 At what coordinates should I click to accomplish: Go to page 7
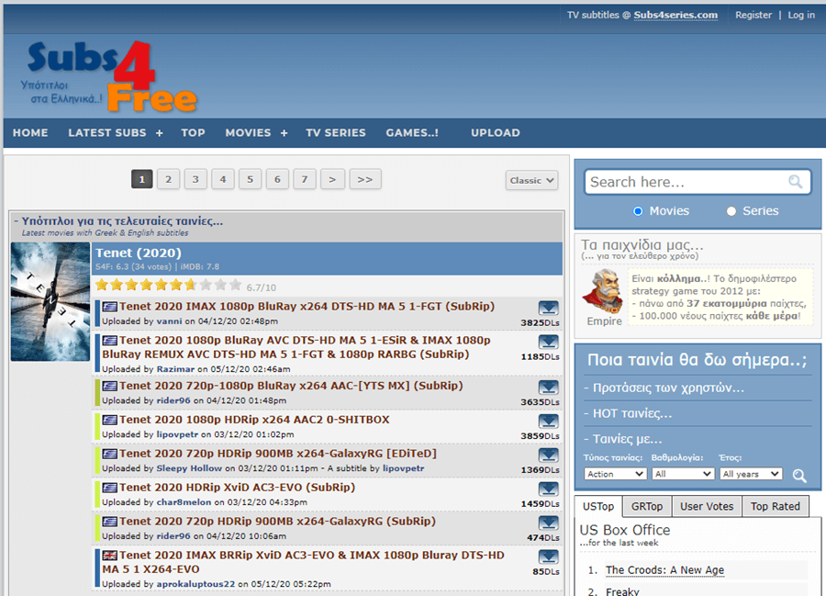[305, 179]
